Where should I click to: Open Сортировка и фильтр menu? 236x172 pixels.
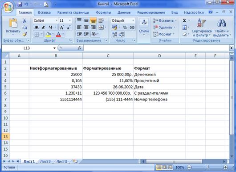[x=202, y=28]
